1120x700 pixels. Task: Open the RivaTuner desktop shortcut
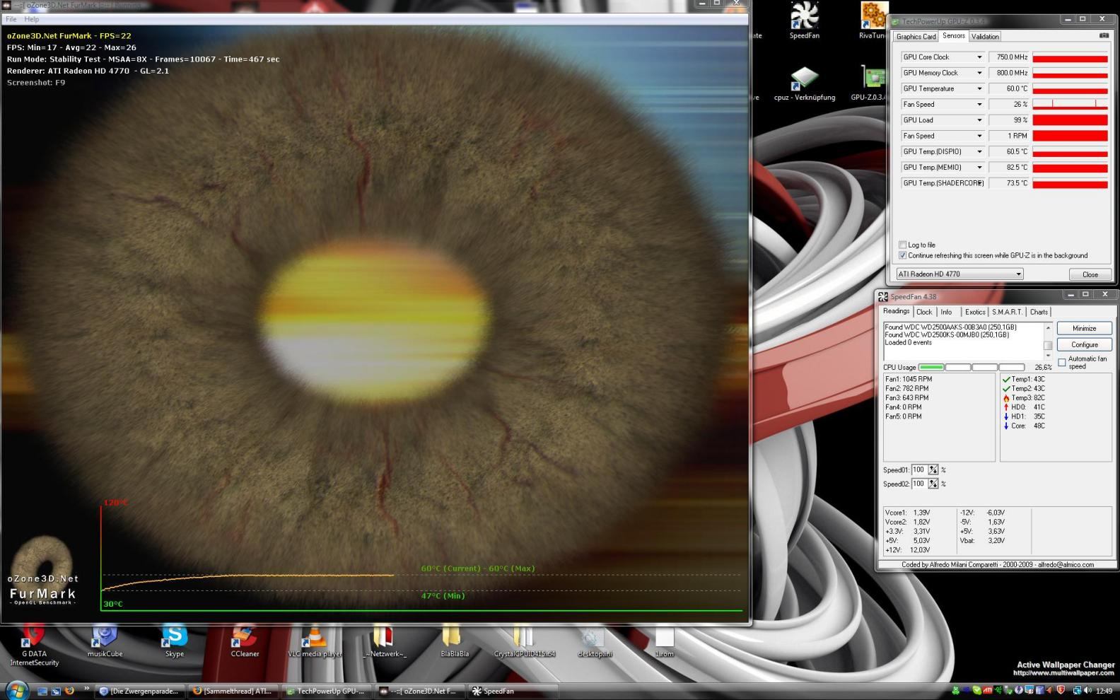[873, 21]
